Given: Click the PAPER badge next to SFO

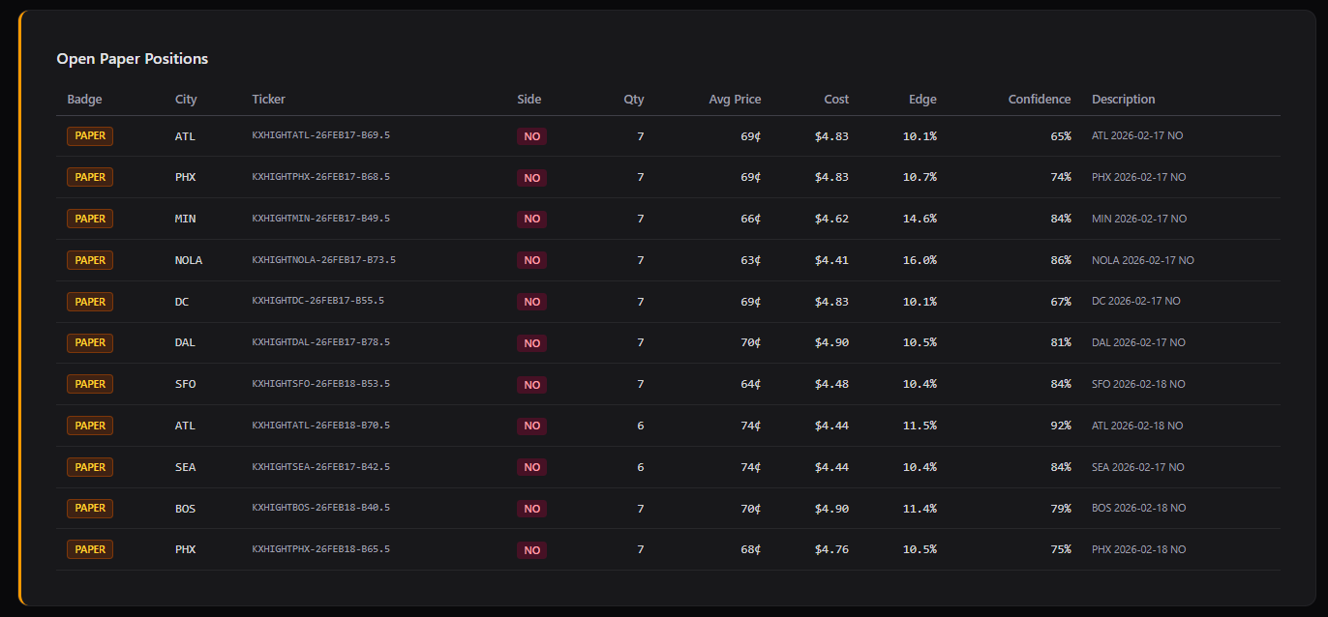Looking at the screenshot, I should 89,384.
